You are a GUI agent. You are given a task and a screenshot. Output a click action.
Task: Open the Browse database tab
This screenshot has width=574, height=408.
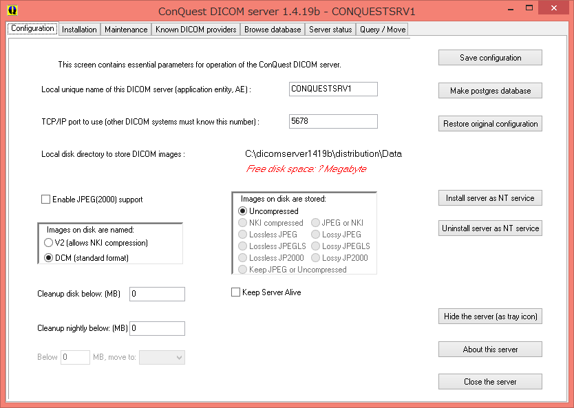coord(273,30)
